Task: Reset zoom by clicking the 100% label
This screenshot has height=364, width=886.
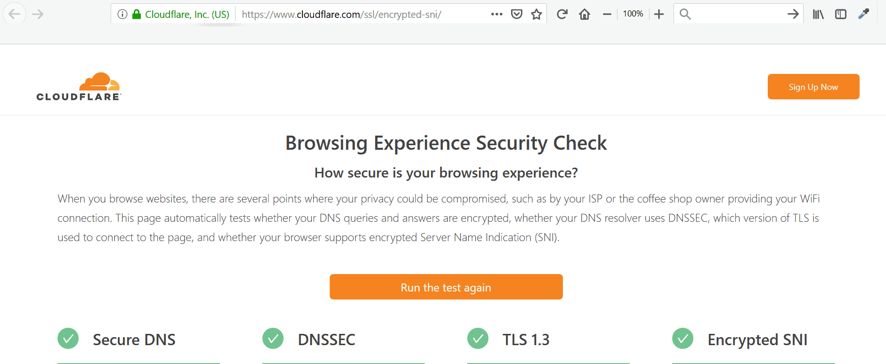Action: tap(633, 14)
